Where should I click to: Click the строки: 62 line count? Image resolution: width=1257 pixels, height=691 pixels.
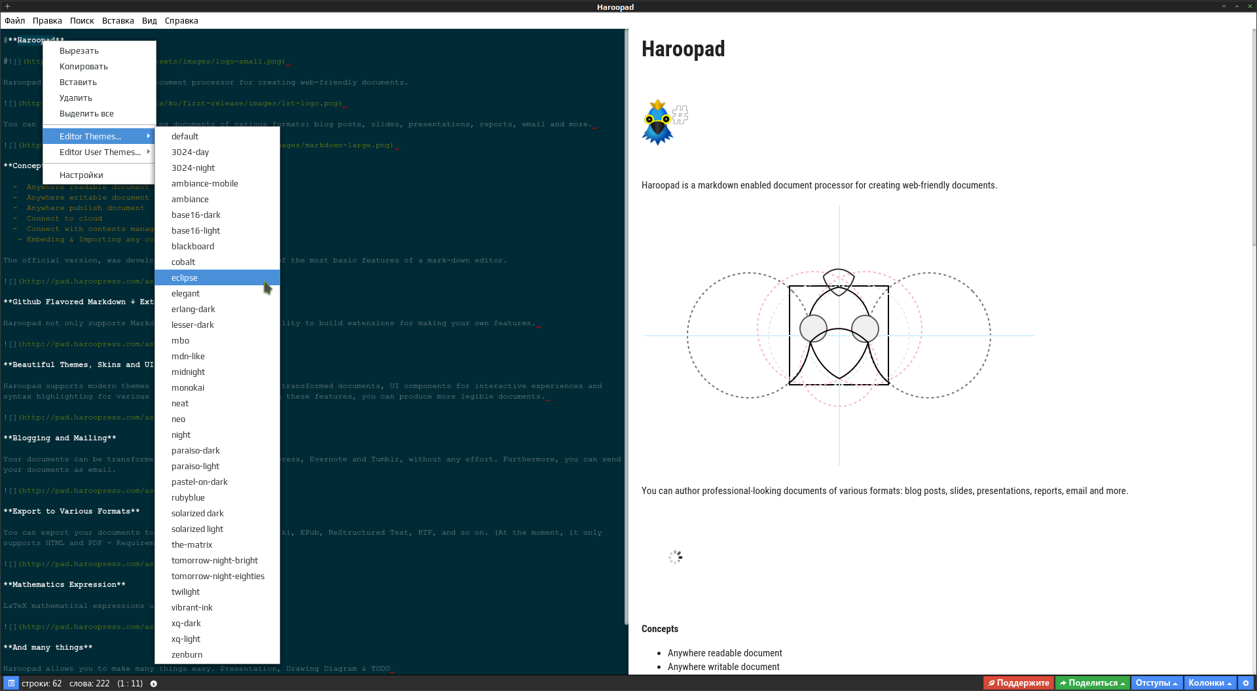click(41, 683)
